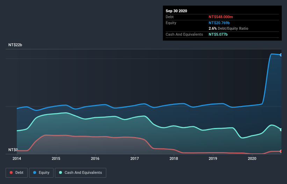This screenshot has height=184, width=287.
Task: Click the Debt row label in tooltip
Action: (170, 17)
